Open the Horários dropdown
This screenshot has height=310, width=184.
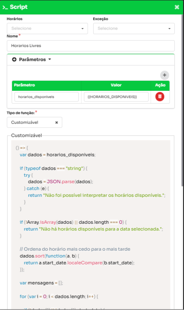(48, 28)
